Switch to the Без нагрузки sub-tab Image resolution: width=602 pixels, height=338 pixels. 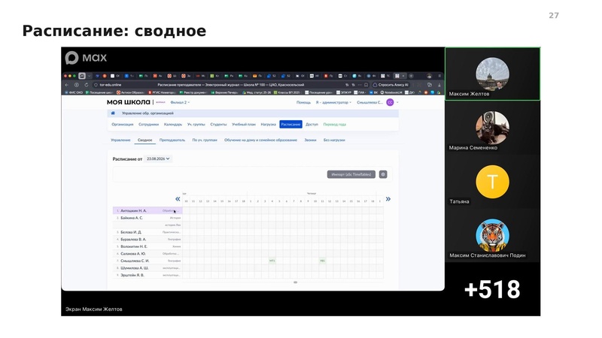click(334, 140)
